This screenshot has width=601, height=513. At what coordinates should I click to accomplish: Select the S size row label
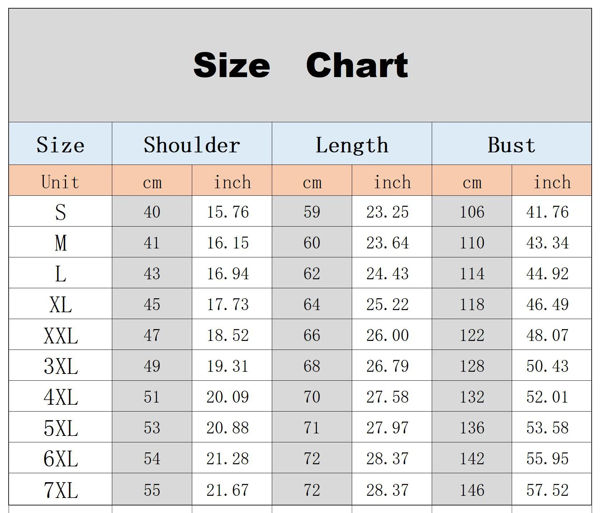60,212
